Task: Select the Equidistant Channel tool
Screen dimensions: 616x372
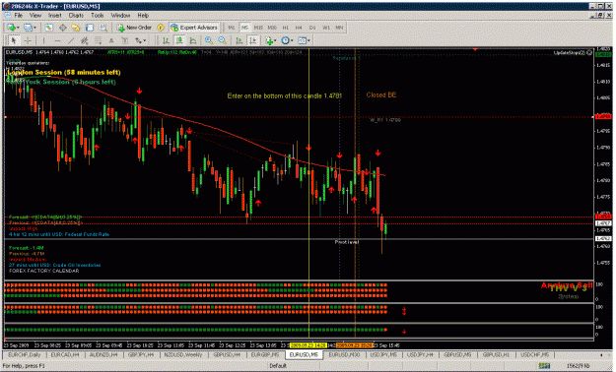Action: 84,40
